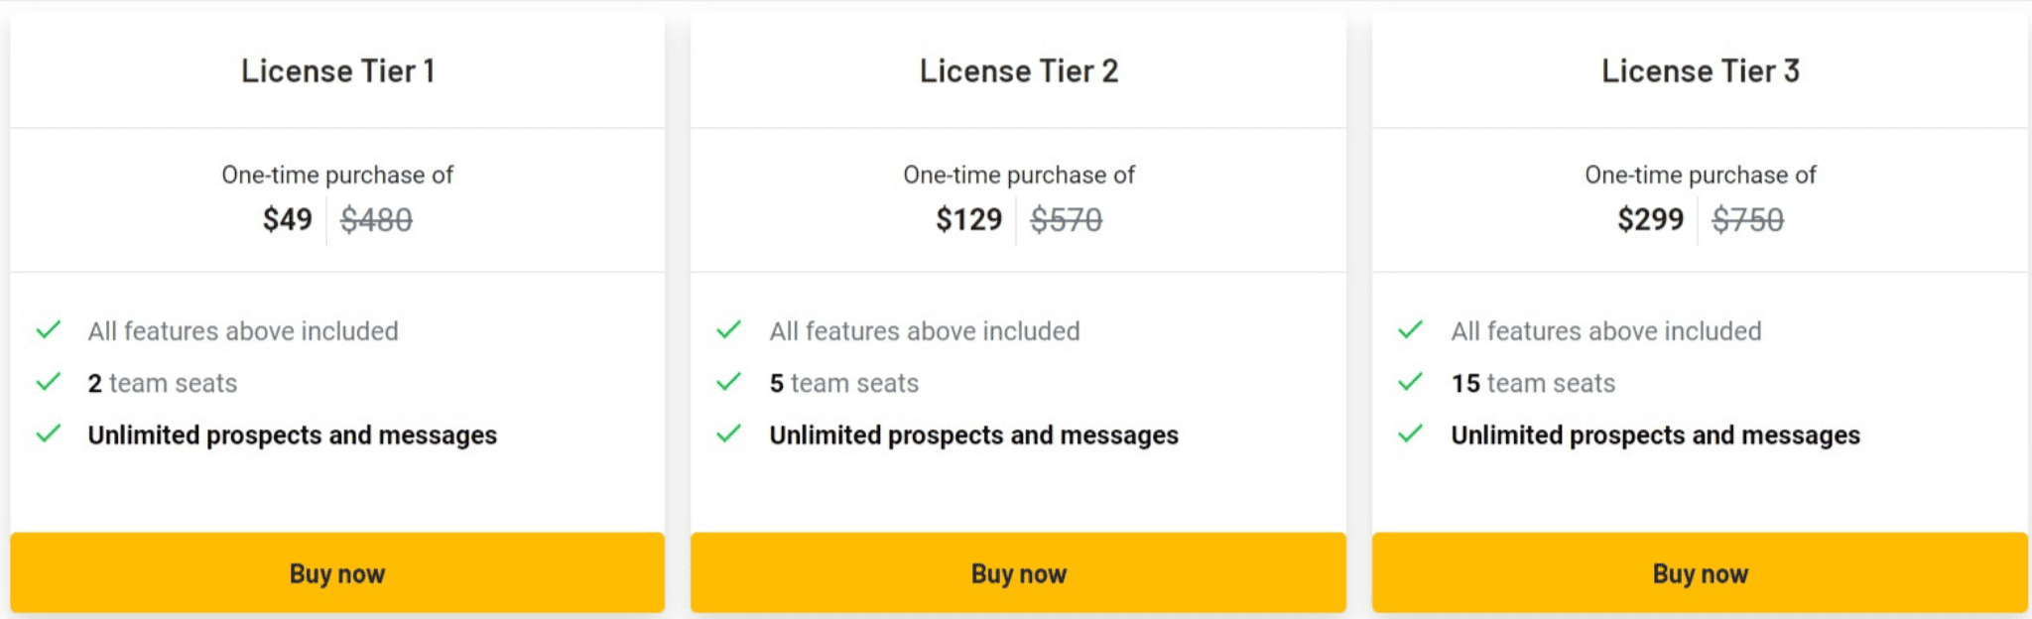Select the License Tier 1 heading

[x=337, y=71]
